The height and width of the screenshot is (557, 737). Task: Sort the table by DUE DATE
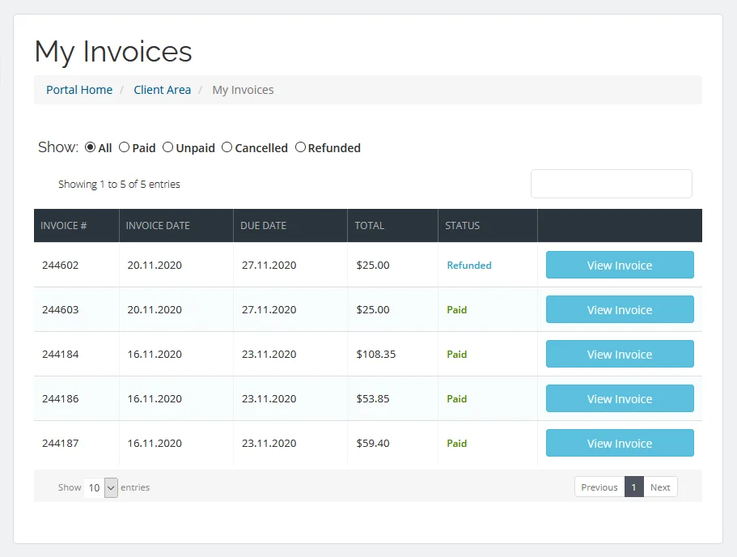coord(263,225)
